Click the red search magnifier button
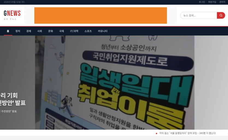Image resolution: width=228 pixels, height=140 pixels. [x=221, y=15]
